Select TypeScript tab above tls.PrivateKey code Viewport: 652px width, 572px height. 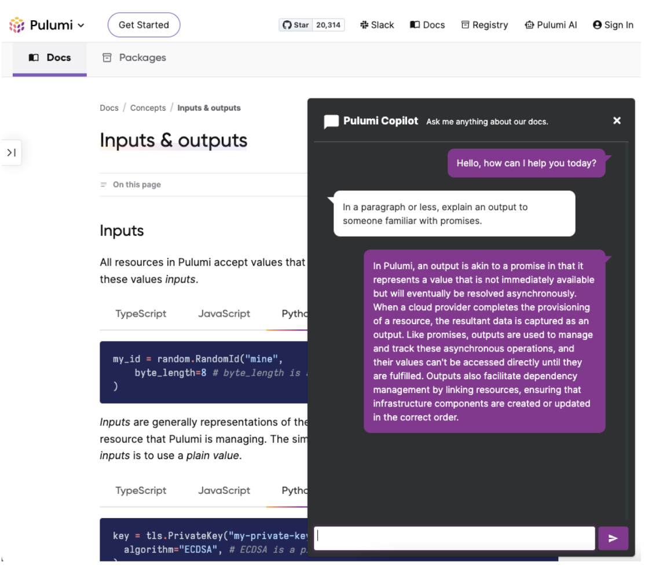click(141, 490)
